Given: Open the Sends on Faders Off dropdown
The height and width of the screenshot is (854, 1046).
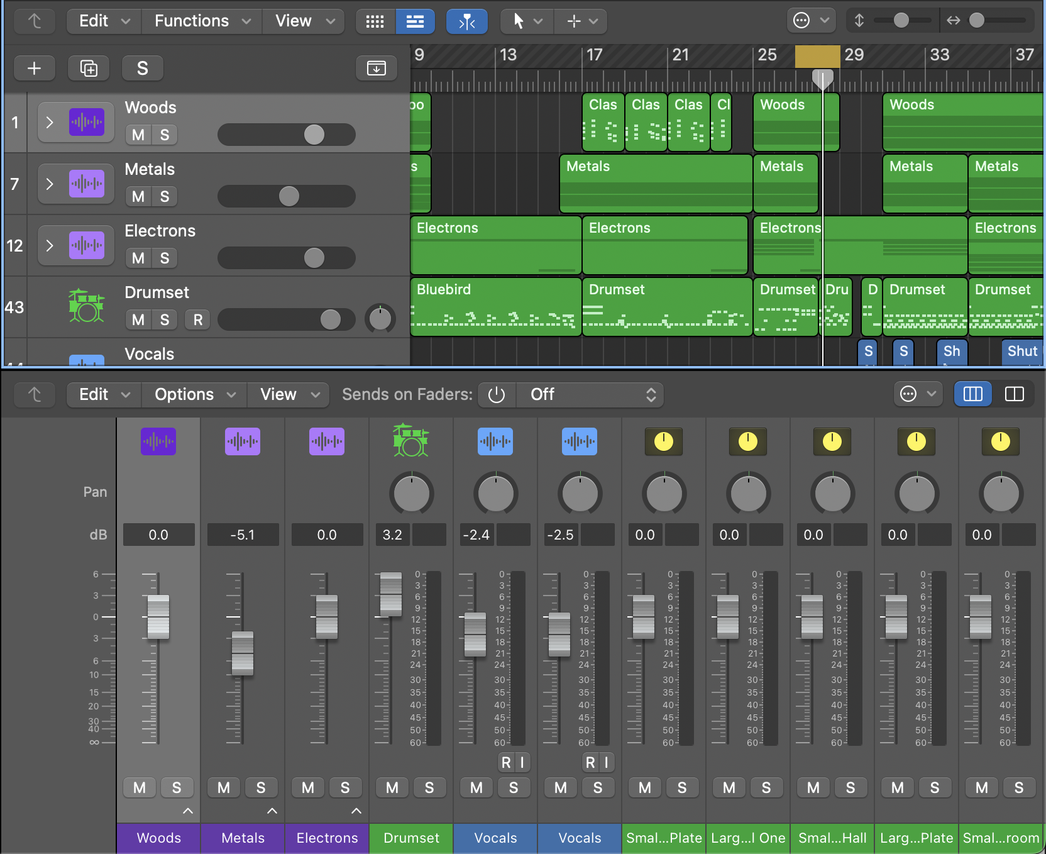Looking at the screenshot, I should tap(590, 394).
